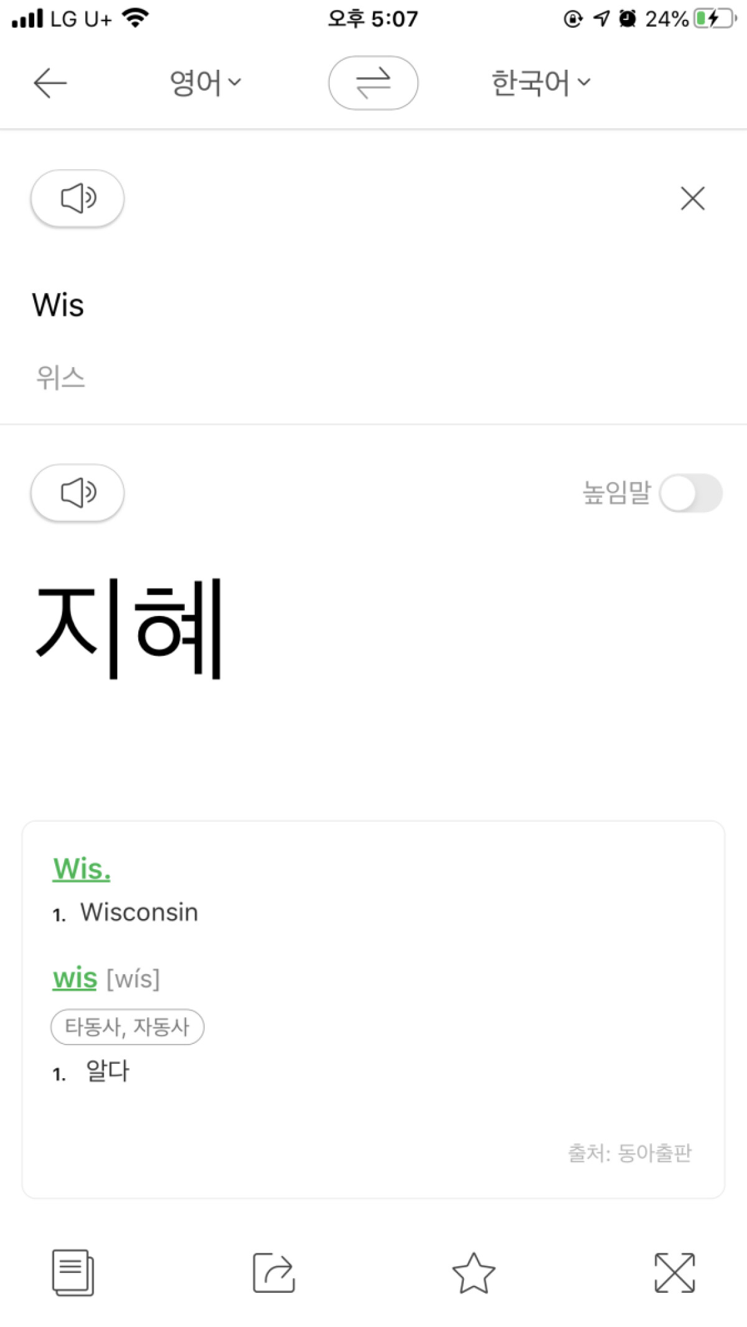
Task: Clear the input text with X
Action: [x=692, y=198]
